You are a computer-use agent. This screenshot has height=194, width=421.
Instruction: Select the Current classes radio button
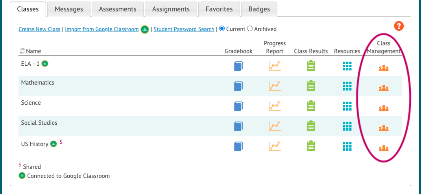pyautogui.click(x=222, y=28)
